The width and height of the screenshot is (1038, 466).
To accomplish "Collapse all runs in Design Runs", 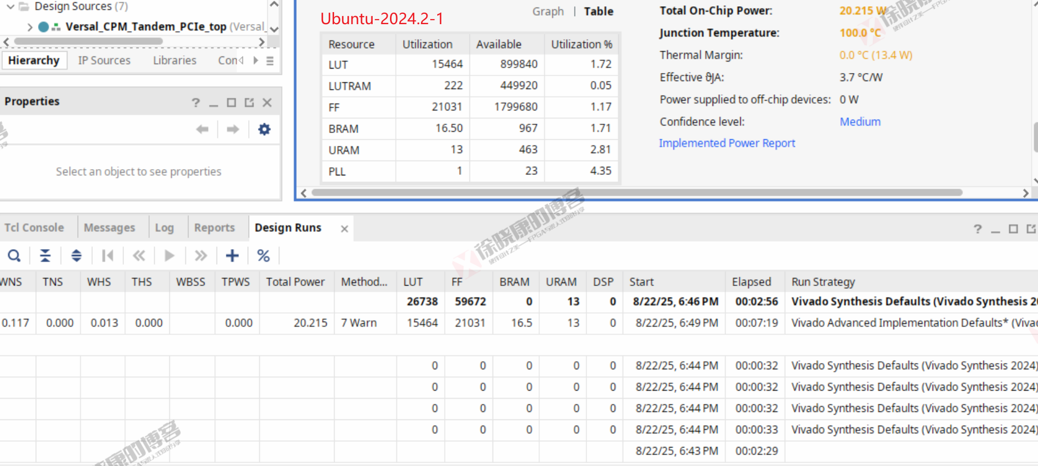I will point(45,255).
